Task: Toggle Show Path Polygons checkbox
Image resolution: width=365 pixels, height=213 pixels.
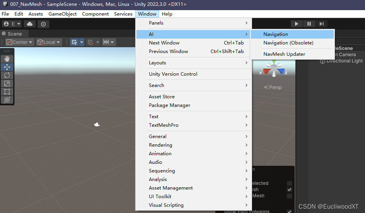Action: tap(289, 211)
